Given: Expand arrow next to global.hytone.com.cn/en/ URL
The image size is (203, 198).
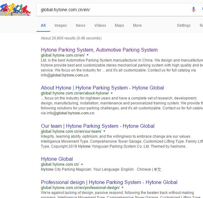Looking at the screenshot, I should (x=88, y=55).
